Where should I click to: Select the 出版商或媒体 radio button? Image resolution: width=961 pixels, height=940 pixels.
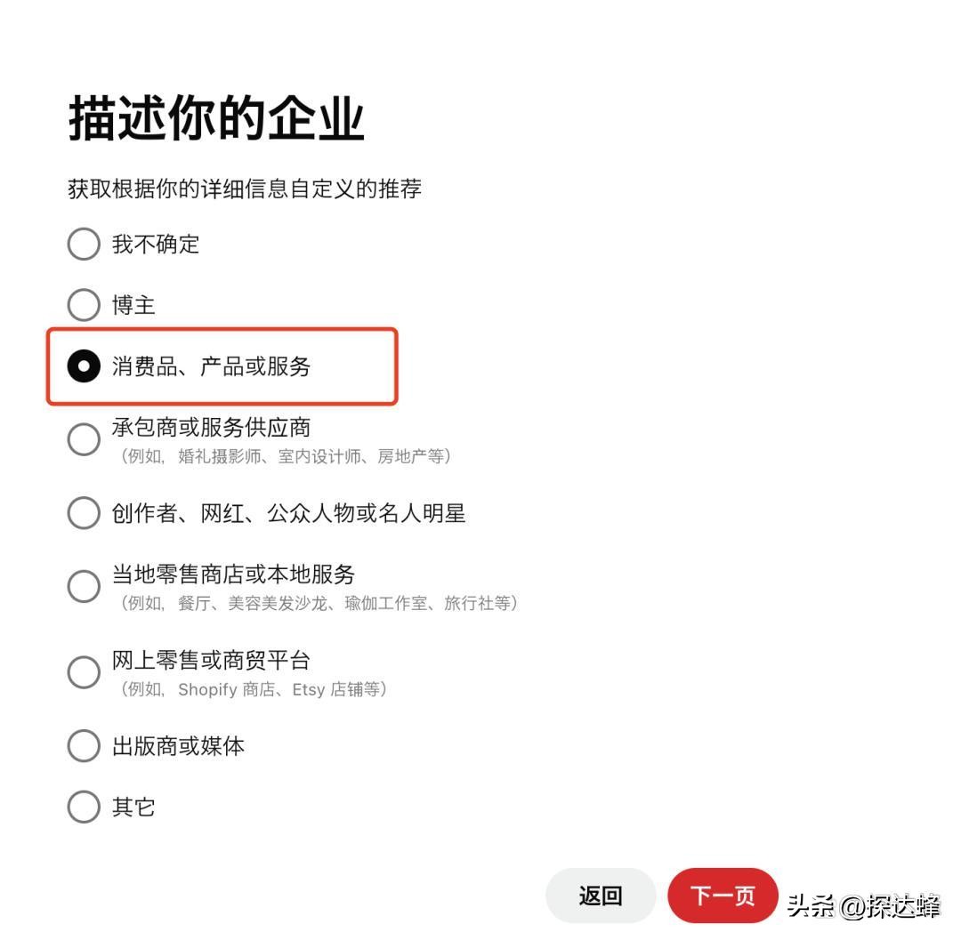(x=84, y=746)
